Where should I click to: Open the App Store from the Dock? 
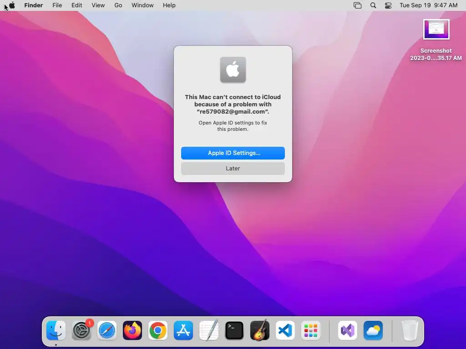183,330
